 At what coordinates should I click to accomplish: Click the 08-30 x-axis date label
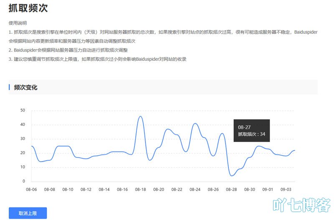point(249,189)
